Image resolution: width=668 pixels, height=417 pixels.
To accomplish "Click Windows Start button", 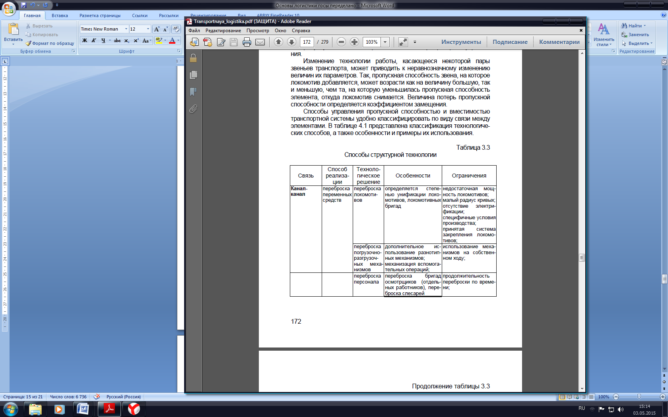I will tap(10, 409).
